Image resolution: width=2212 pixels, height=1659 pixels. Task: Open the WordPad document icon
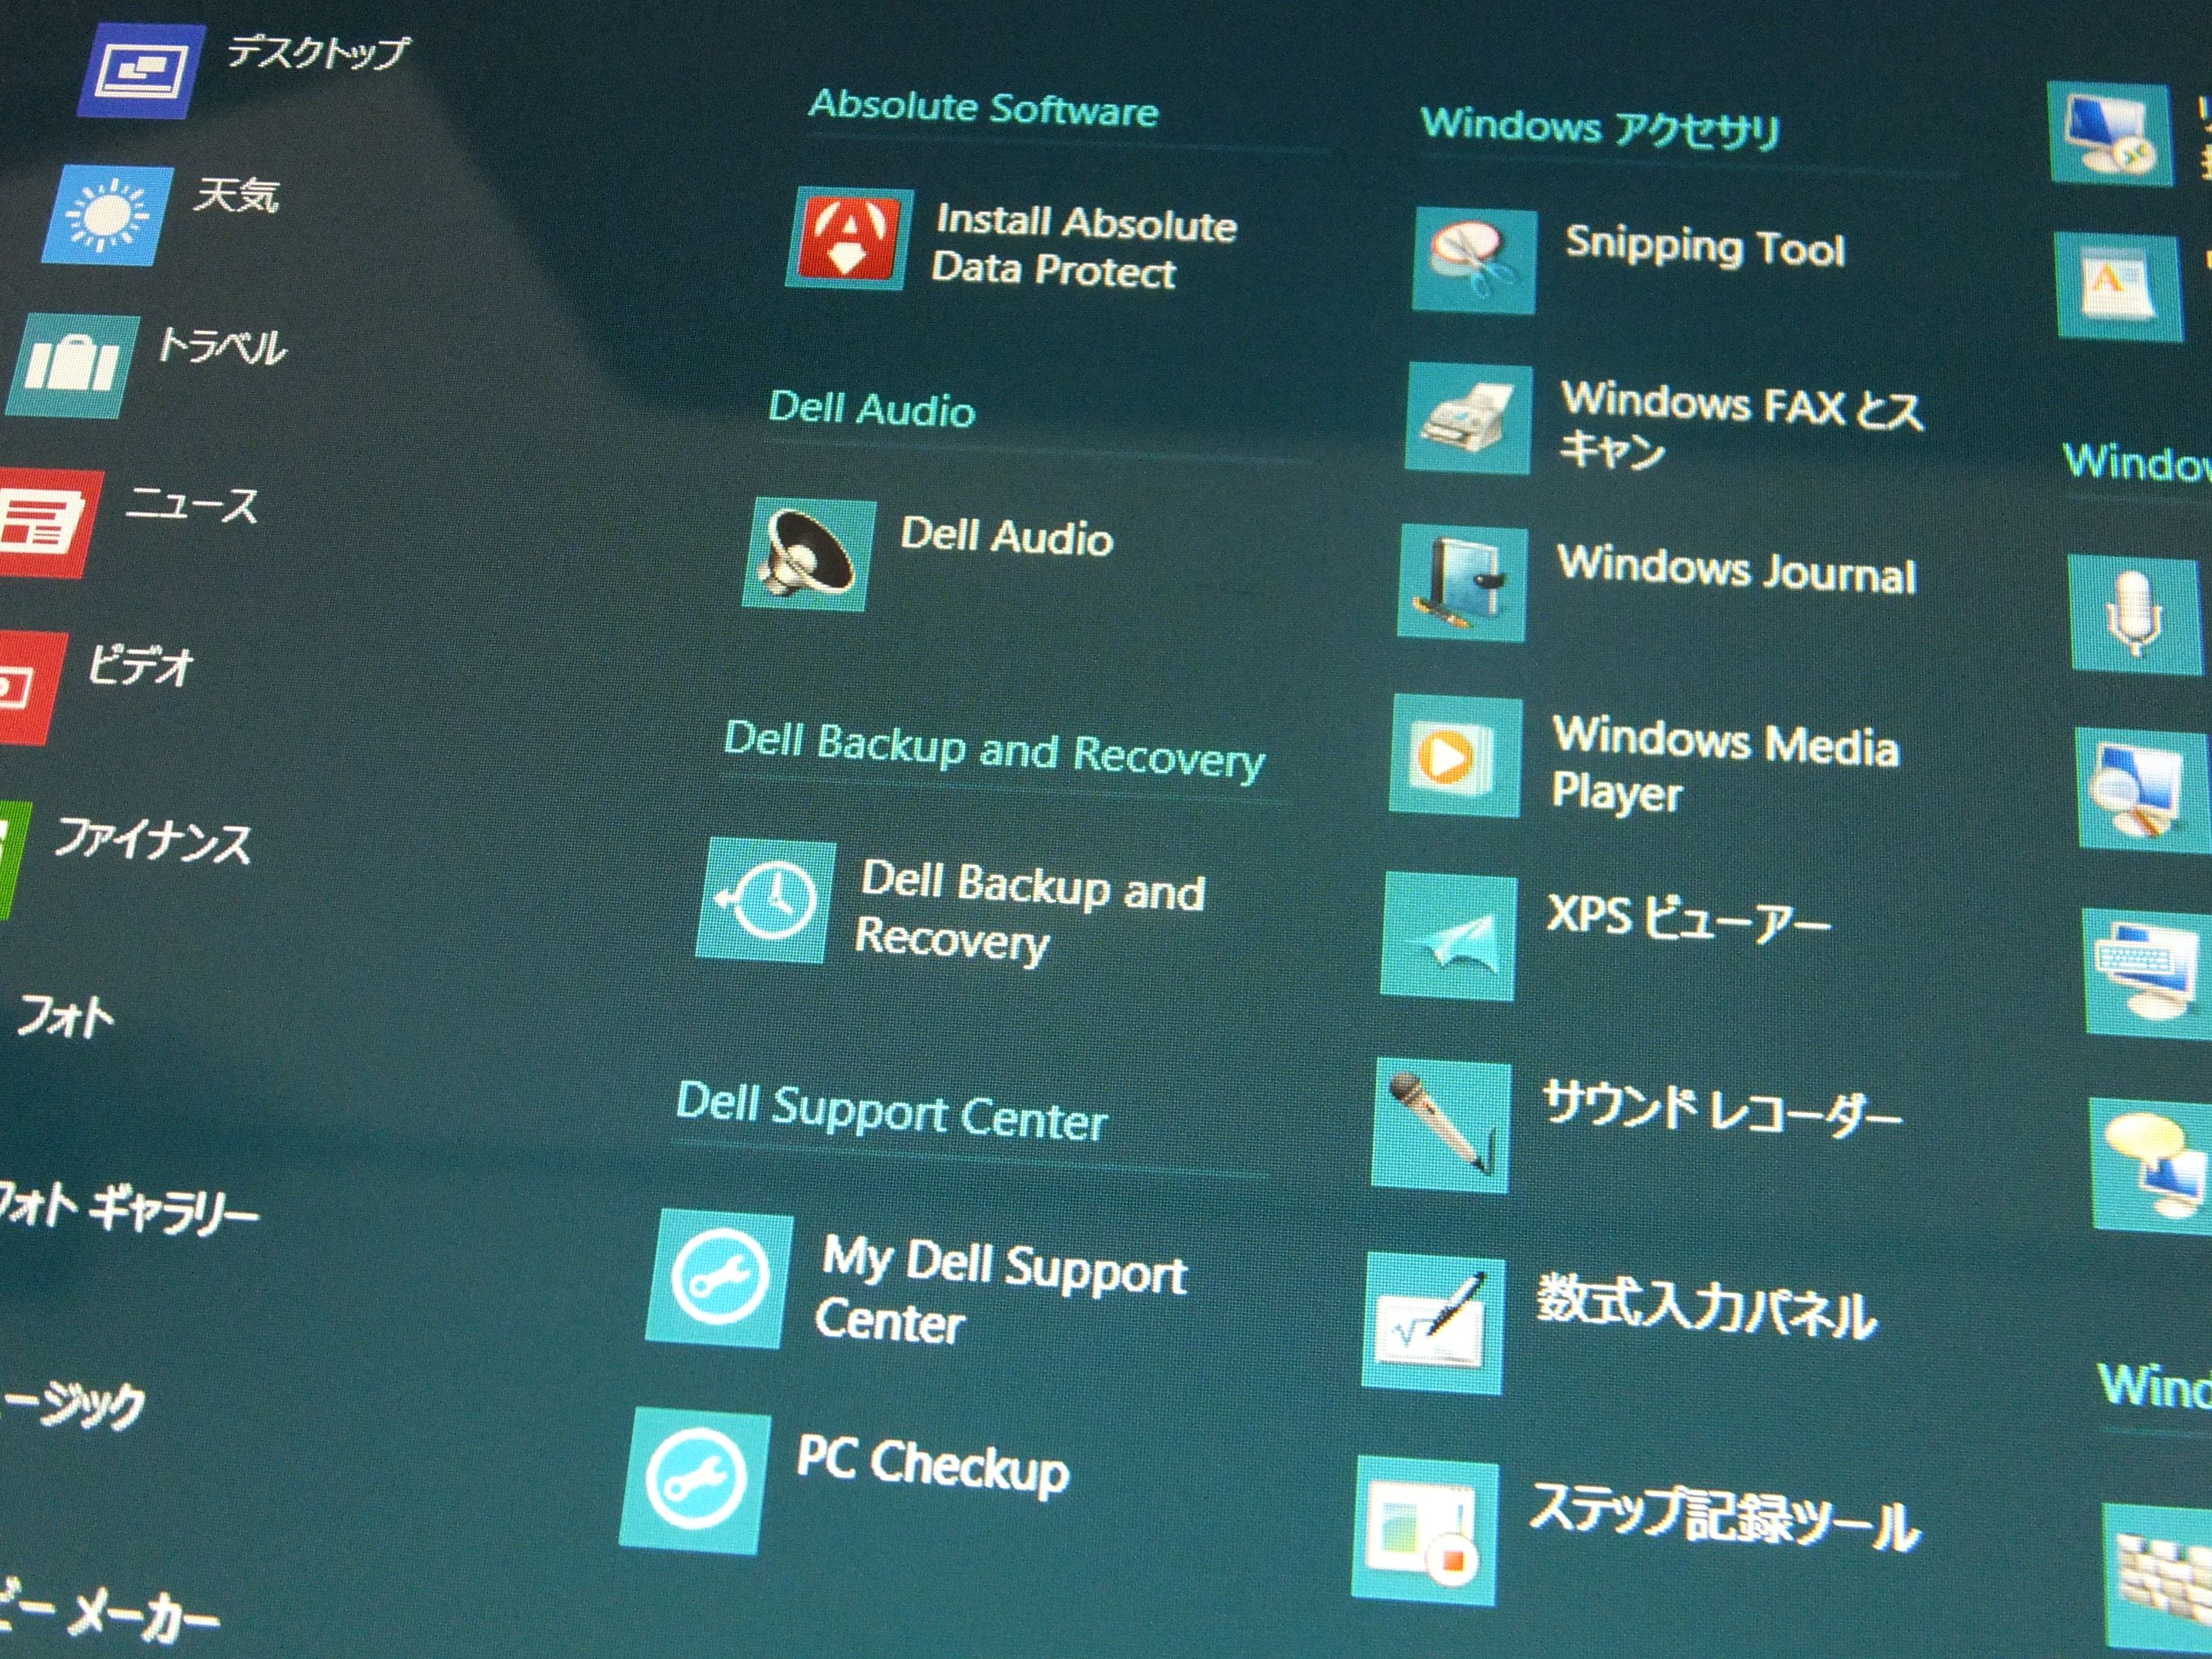[2119, 287]
